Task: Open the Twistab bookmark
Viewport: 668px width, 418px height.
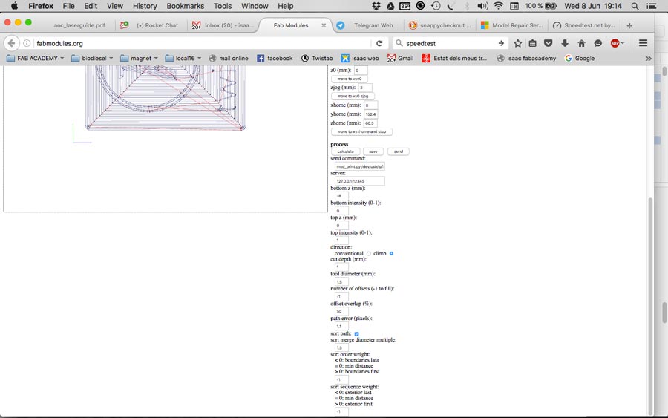Action: coord(317,59)
